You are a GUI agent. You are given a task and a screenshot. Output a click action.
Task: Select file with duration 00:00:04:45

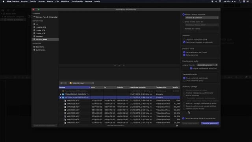click(119, 101)
